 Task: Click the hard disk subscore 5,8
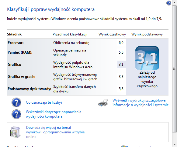tap(121, 89)
